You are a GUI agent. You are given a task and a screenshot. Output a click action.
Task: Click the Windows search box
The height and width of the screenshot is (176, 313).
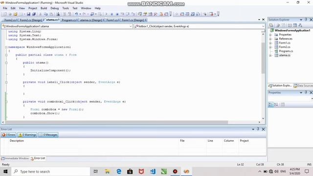[x=51, y=172]
